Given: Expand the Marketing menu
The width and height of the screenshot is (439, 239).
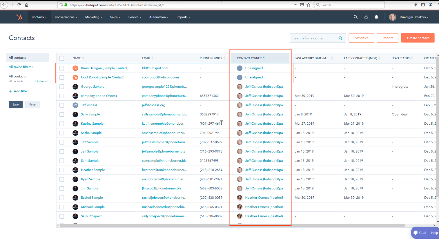Looking at the screenshot, I should (94, 17).
